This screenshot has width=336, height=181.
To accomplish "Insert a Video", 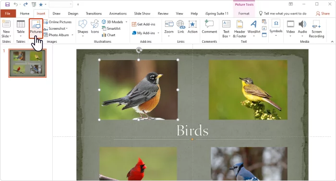I will [290, 29].
